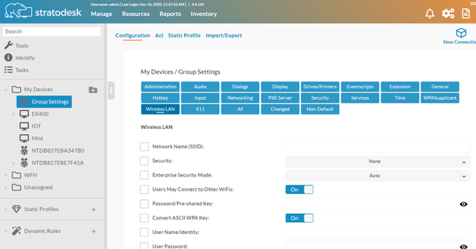Click the My Devices folder icon
The width and height of the screenshot is (476, 249).
[17, 90]
